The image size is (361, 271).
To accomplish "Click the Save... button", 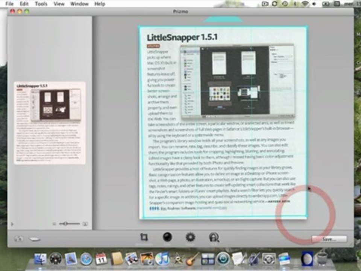I will 329,239.
